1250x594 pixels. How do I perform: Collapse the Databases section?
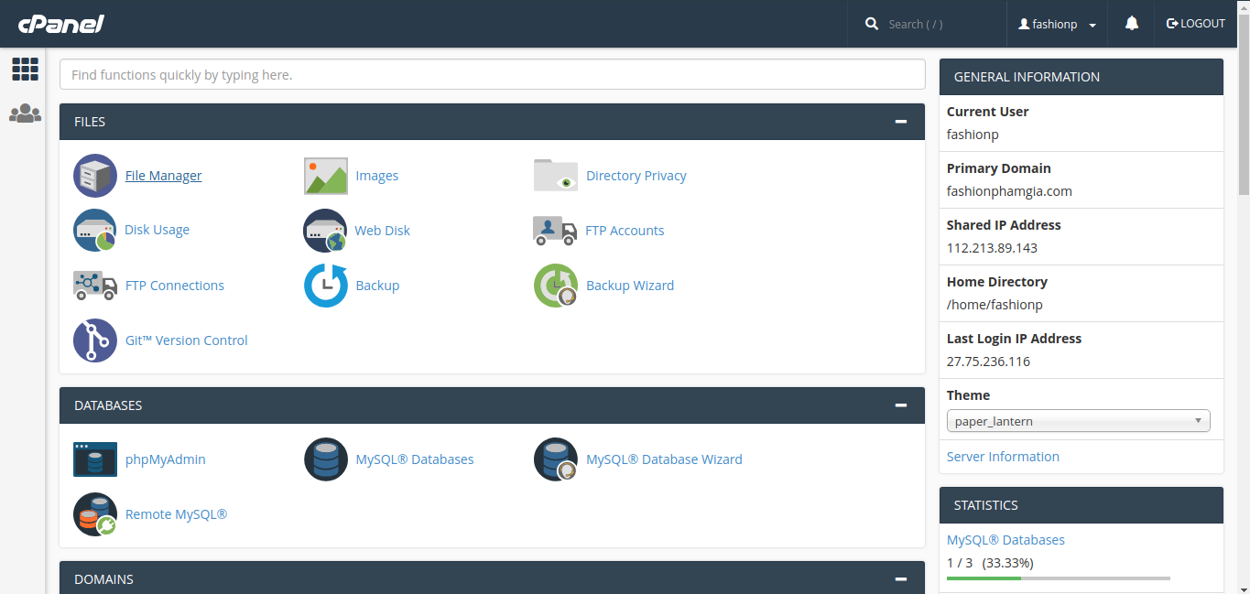(901, 405)
